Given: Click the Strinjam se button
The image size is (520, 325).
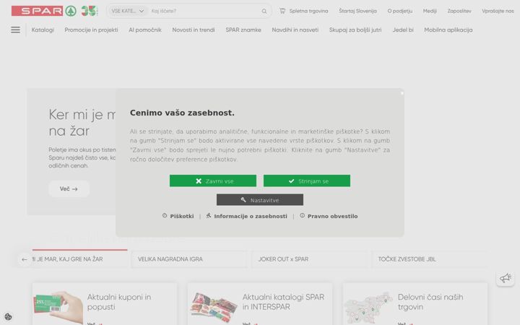Looking at the screenshot, I should click(x=307, y=181).
